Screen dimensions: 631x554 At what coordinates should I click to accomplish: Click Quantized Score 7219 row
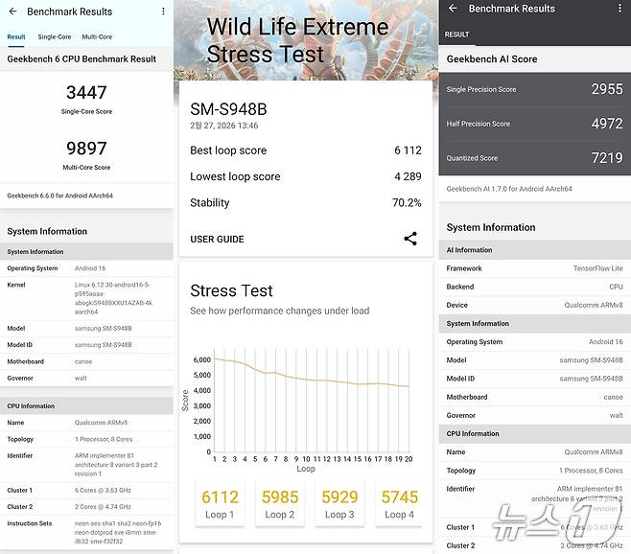pos(535,158)
